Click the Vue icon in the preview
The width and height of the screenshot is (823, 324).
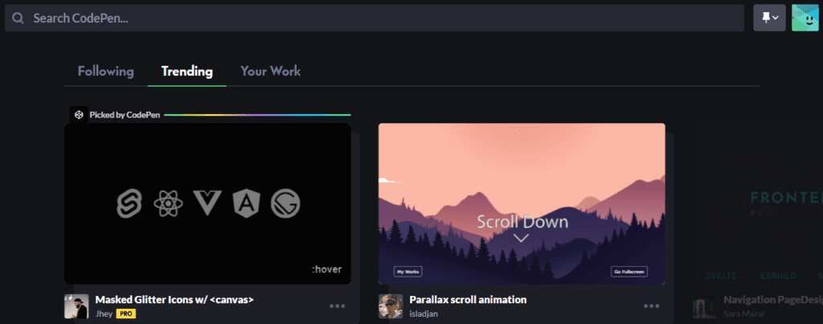coord(208,203)
